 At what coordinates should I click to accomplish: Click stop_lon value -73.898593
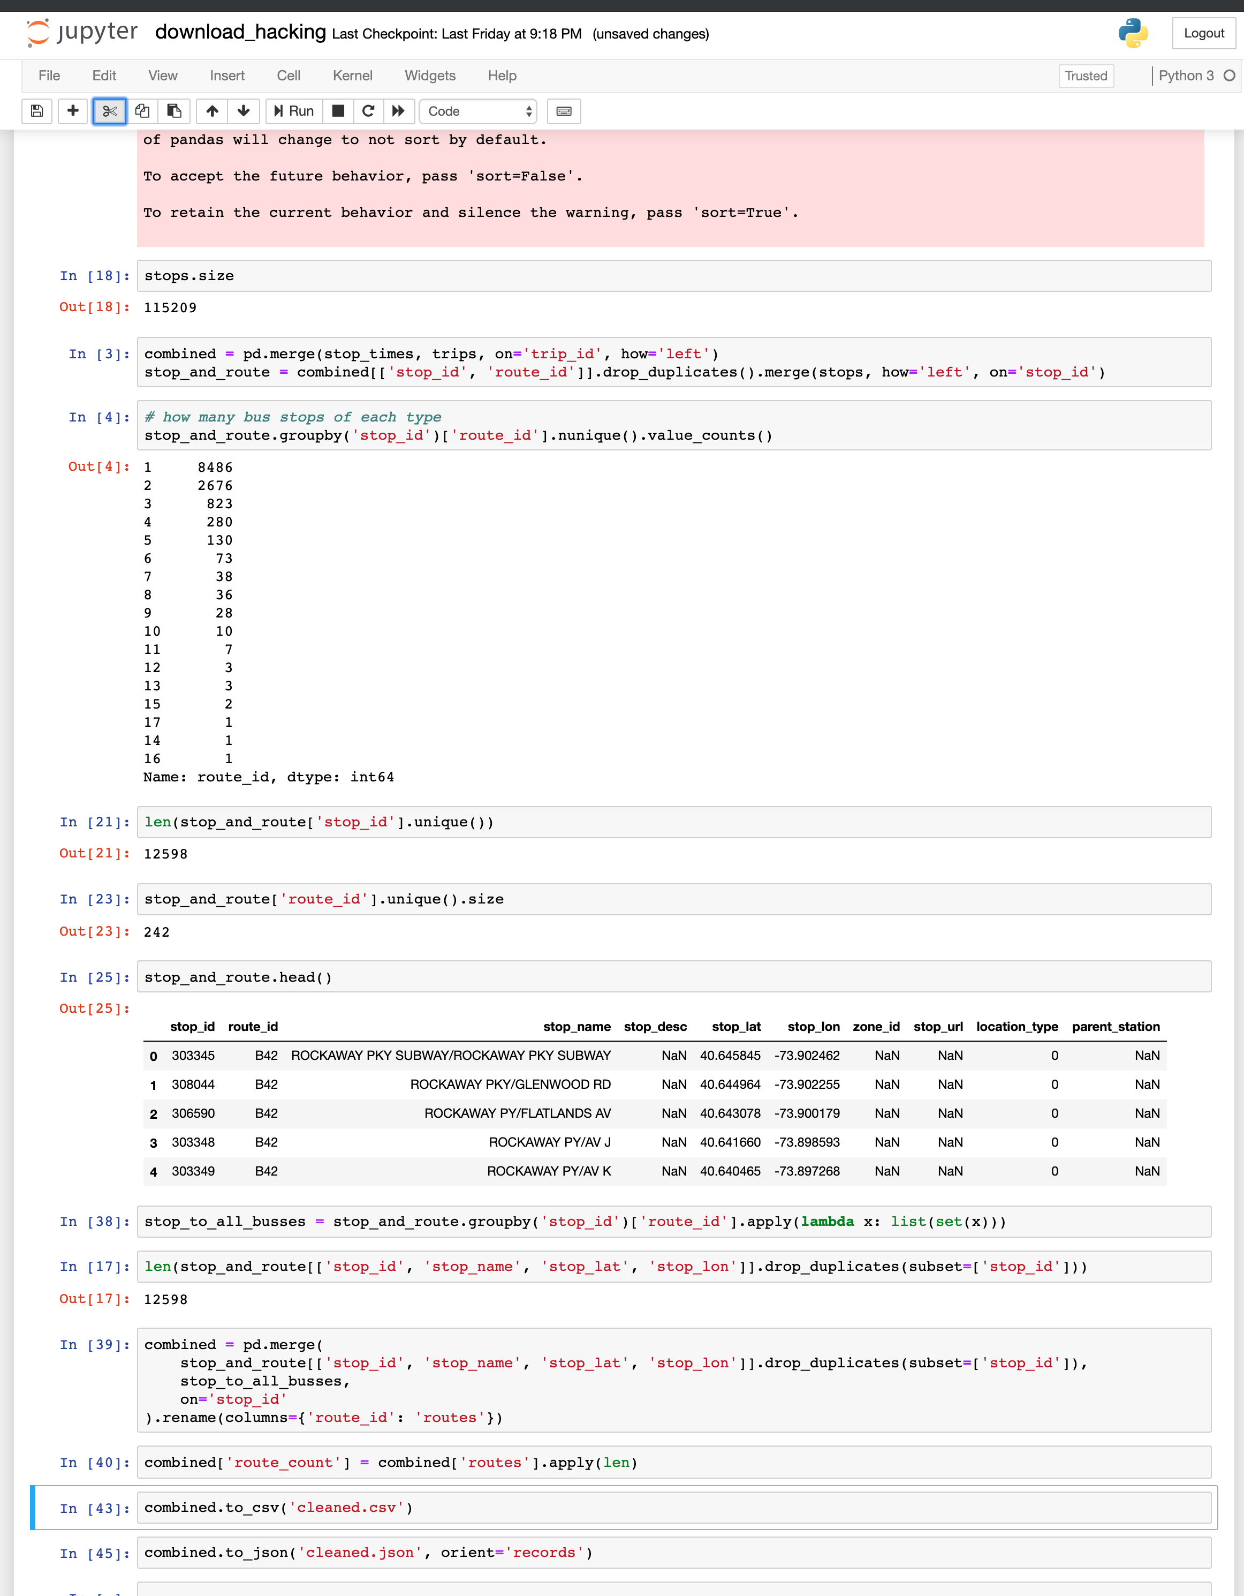coord(807,1142)
